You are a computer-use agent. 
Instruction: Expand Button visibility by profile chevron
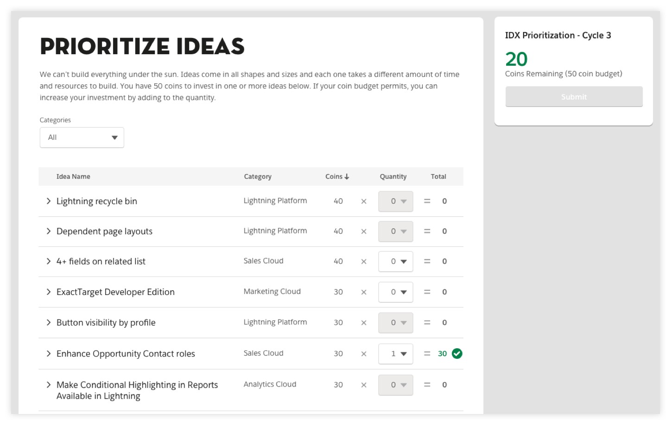point(49,322)
